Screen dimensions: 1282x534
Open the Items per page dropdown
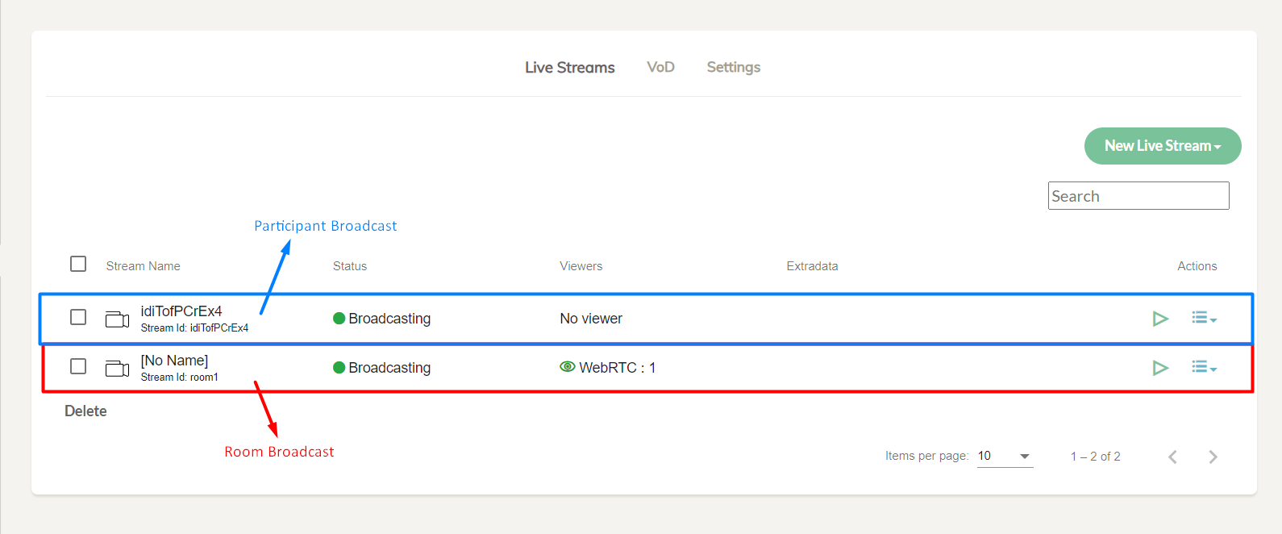click(x=1005, y=456)
